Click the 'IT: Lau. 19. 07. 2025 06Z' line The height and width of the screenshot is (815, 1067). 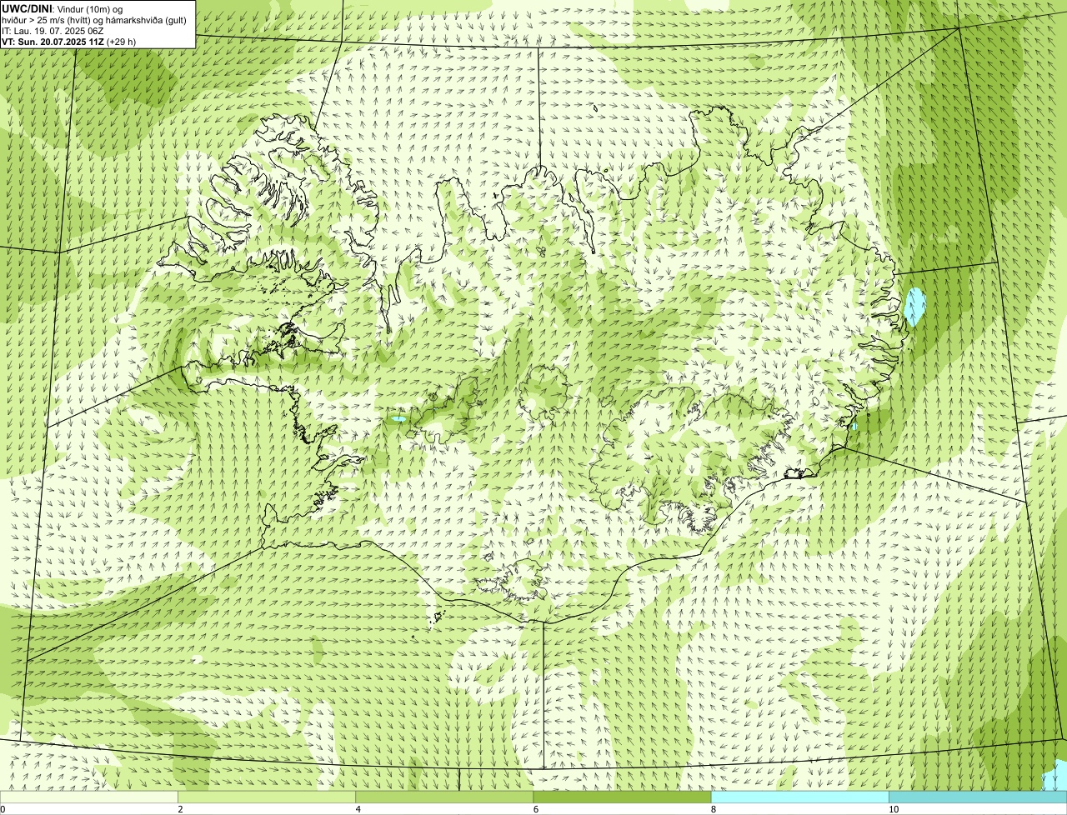[53, 31]
